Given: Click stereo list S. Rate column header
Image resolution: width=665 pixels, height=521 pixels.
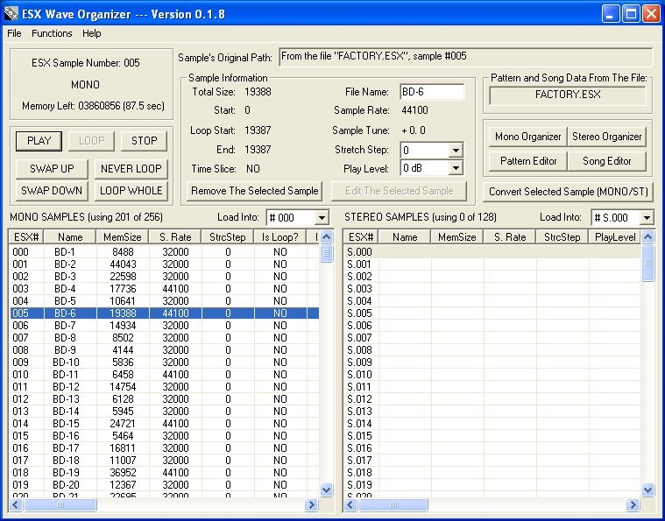Looking at the screenshot, I should 510,237.
